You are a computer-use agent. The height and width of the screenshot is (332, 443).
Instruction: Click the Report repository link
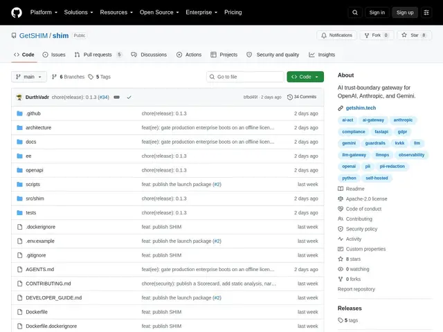[x=356, y=289]
